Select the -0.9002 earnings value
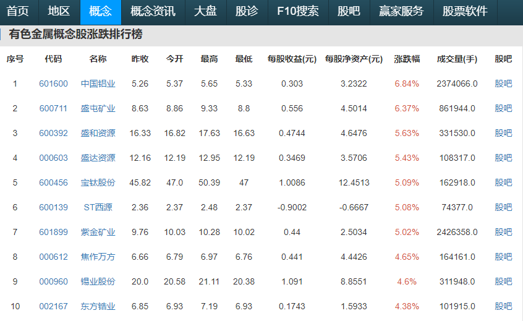 [292, 207]
